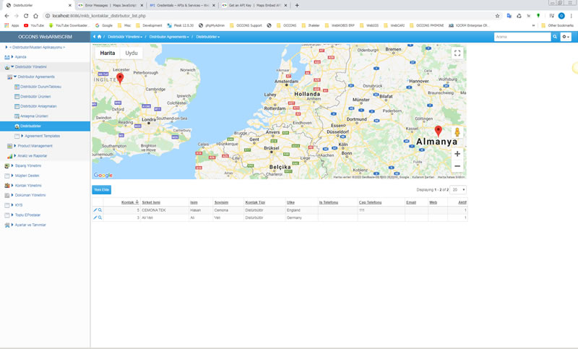Click the Street View pegman icon
Image resolution: width=578 pixels, height=349 pixels.
coord(457,132)
